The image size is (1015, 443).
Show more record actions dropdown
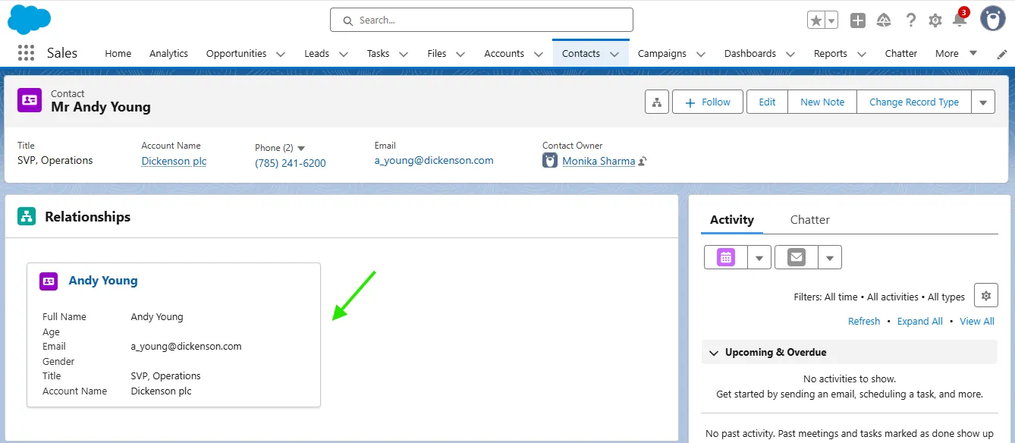(983, 102)
